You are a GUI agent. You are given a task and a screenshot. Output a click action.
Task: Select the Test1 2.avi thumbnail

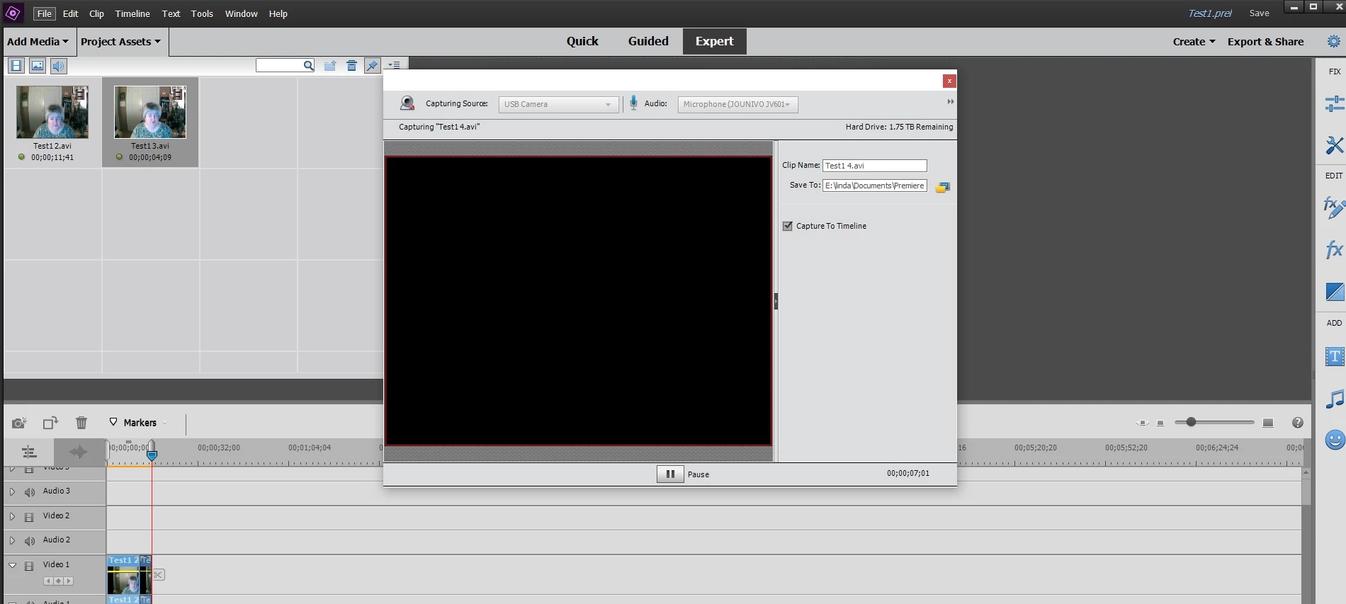(x=52, y=112)
